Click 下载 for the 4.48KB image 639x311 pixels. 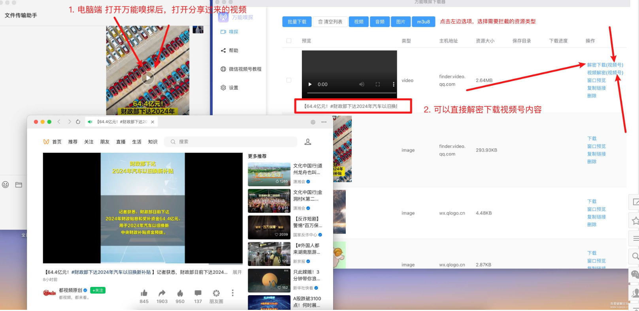click(592, 202)
